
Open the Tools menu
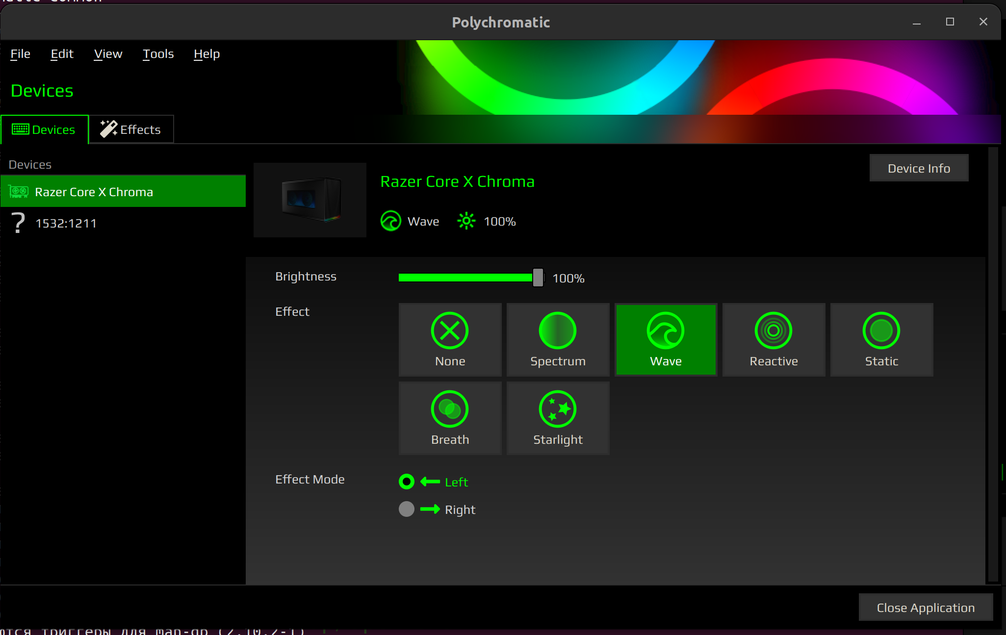158,54
